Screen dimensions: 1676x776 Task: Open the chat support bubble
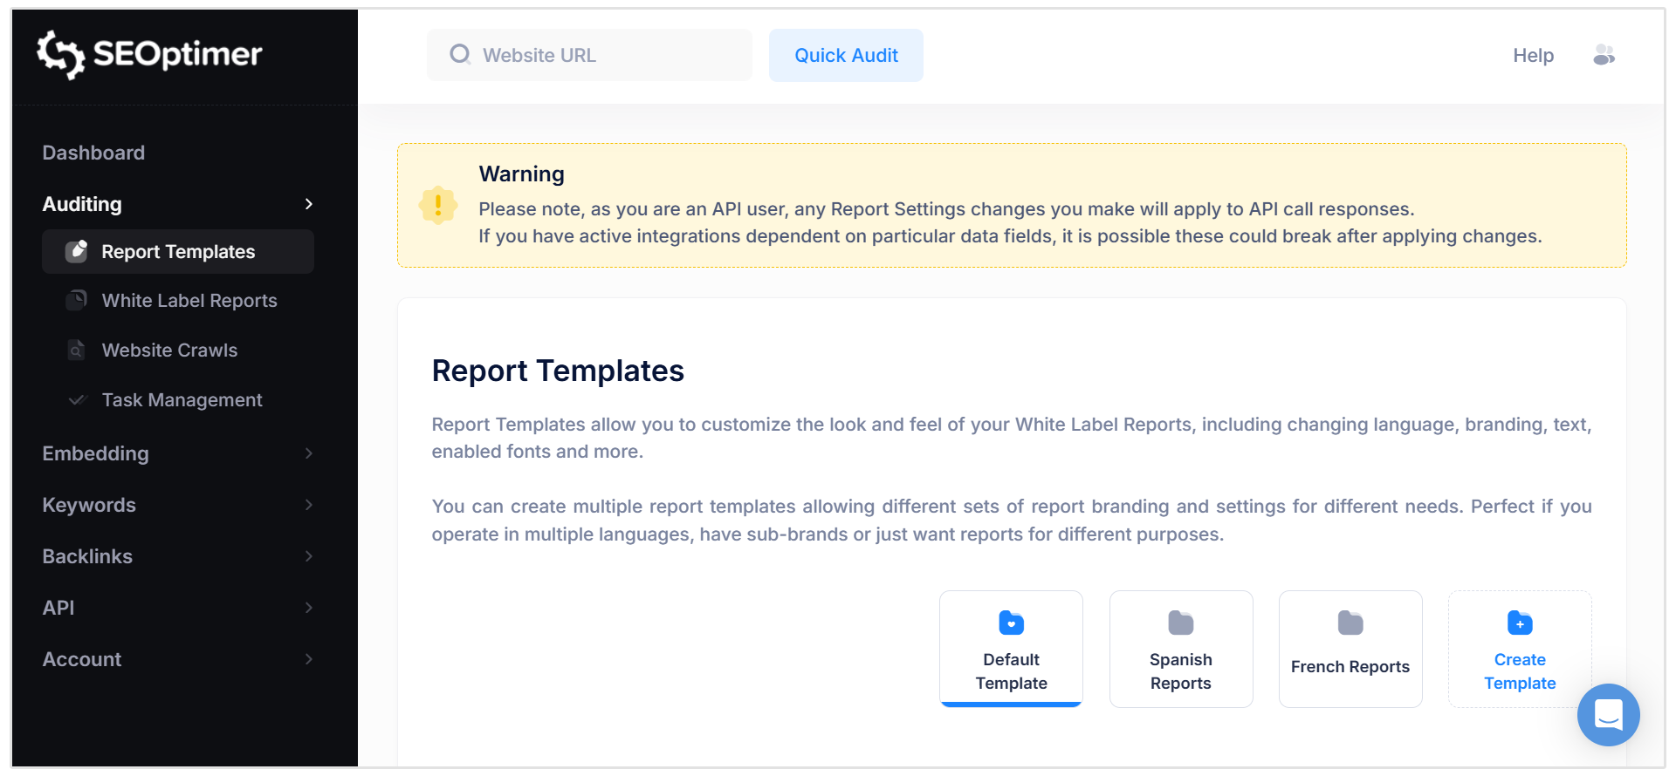(1608, 715)
